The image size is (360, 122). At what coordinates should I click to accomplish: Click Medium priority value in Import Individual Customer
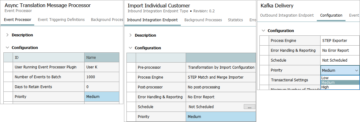click(x=221, y=117)
